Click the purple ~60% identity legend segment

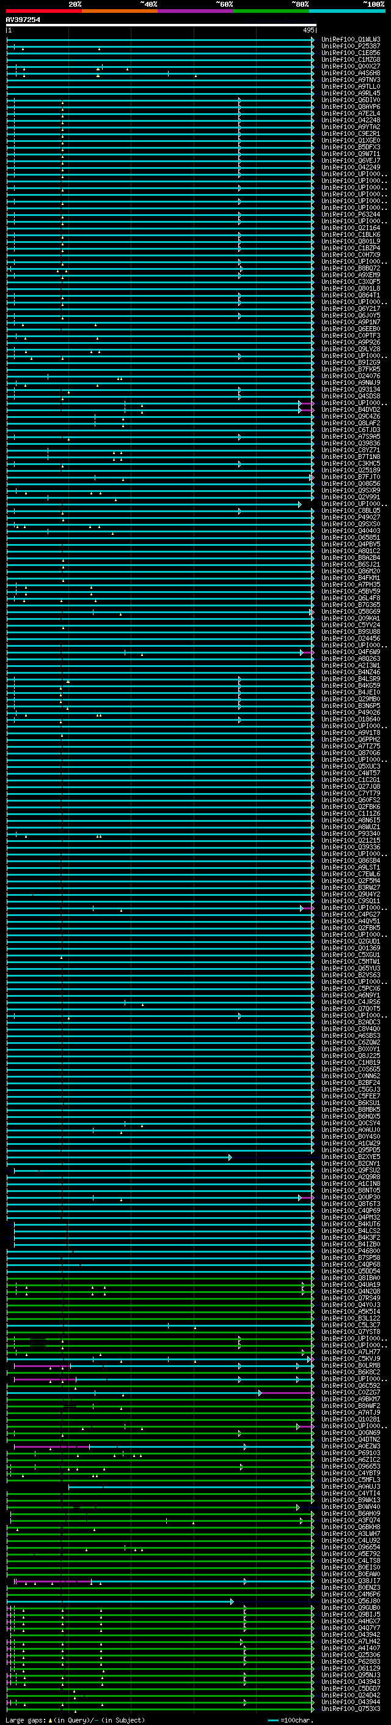[x=196, y=12]
